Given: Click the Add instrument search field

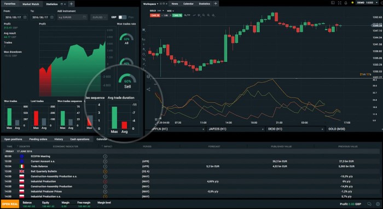Looking at the screenshot, I should coord(72,18).
